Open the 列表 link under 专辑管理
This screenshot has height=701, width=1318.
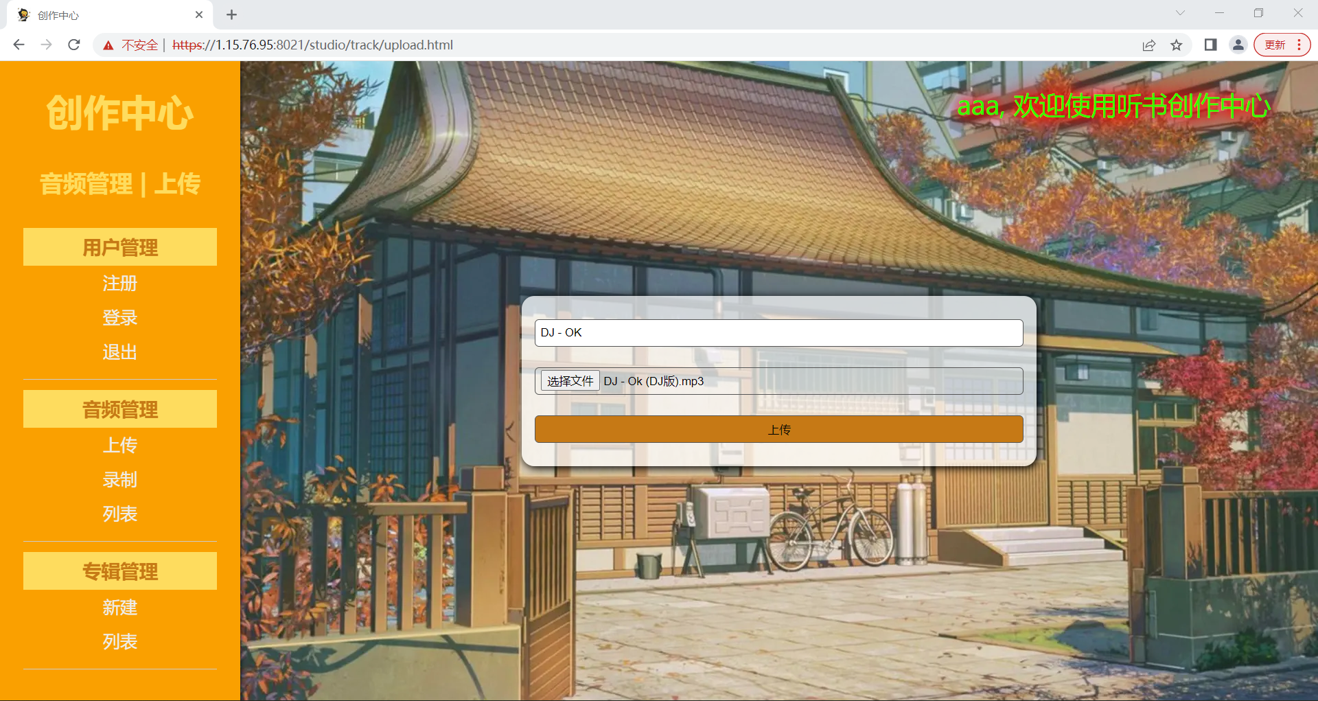[x=120, y=641]
